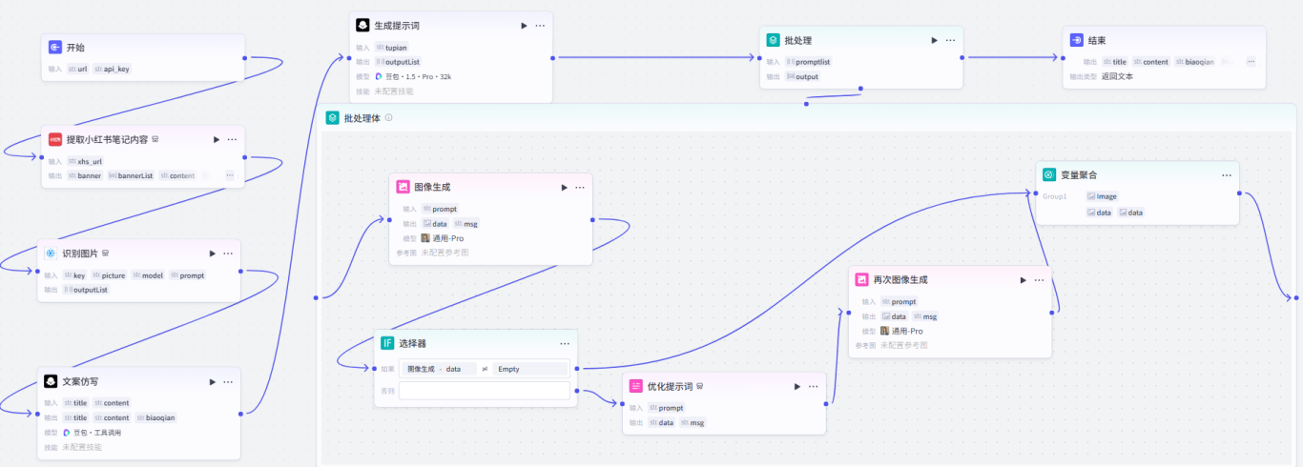This screenshot has height=467, width=1303.
Task: Select the 开始 node title
Action: point(76,47)
